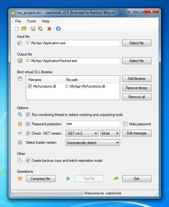Enable the Hide password checkbox
Viewport: 169px width, 207px height.
[125, 124]
